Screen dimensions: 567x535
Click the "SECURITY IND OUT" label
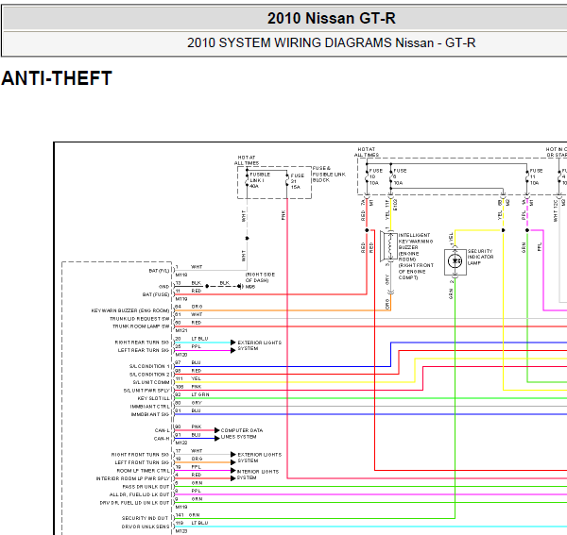145,518
